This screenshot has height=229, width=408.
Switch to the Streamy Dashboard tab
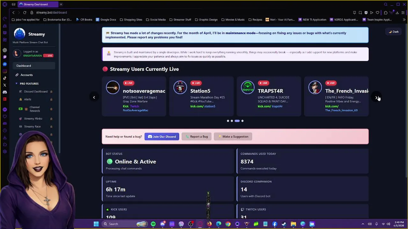coord(37,4)
